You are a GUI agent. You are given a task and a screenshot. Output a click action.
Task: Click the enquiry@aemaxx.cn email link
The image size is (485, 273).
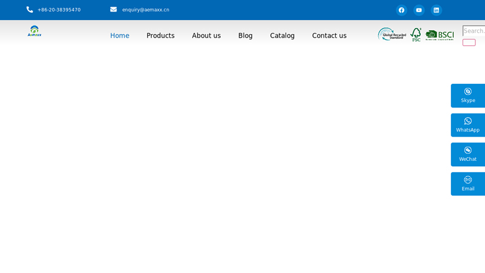coord(145,10)
